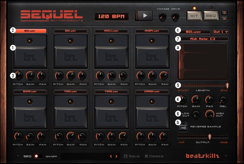The image size is (244, 164).
Task: Click the Start/Length/End sample slider handle
Action: coord(227,85)
